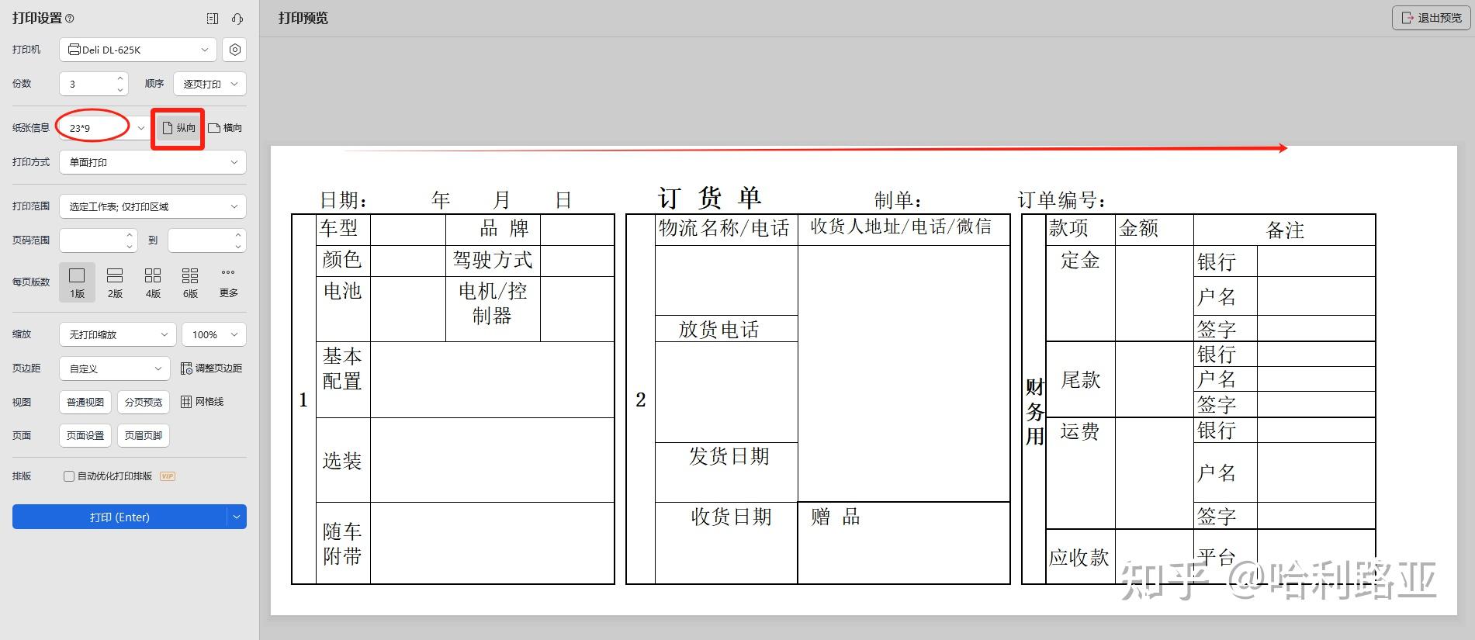Click 订单编号 label in preview
This screenshot has height=640, width=1475.
(1061, 200)
